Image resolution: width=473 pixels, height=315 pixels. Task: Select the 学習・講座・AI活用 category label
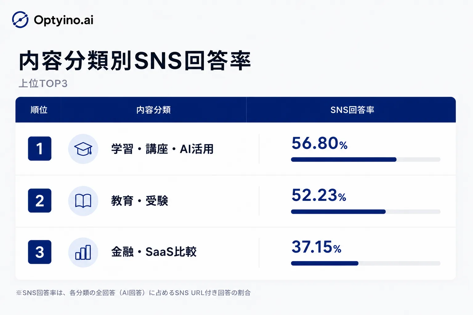tap(162, 149)
